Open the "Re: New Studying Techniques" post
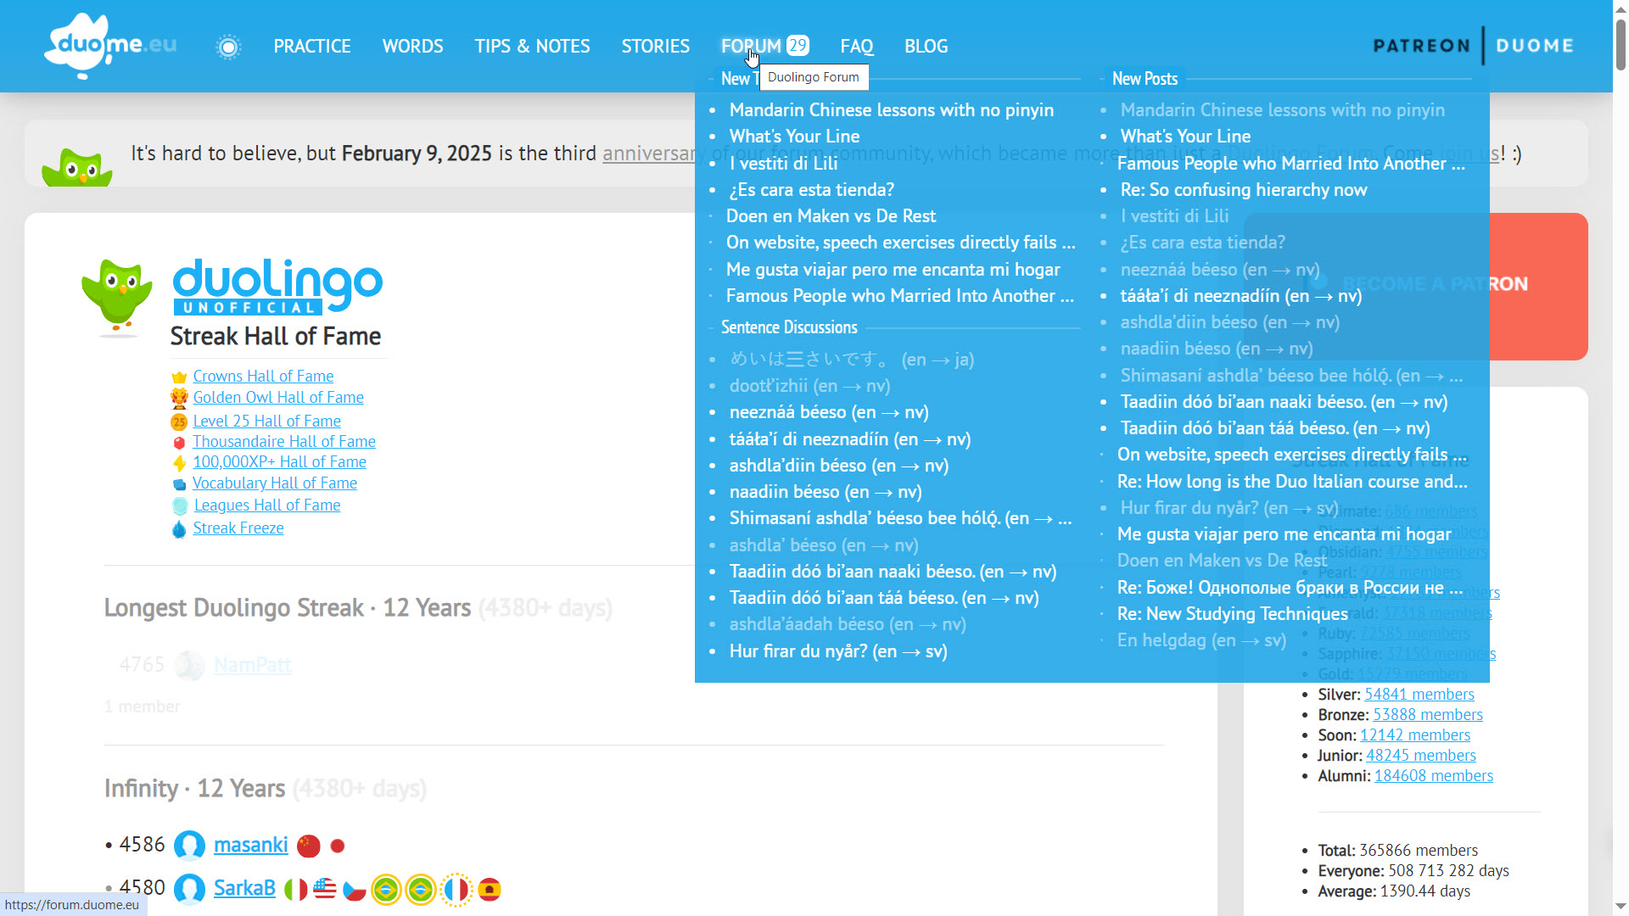The image size is (1629, 916). 1232,614
